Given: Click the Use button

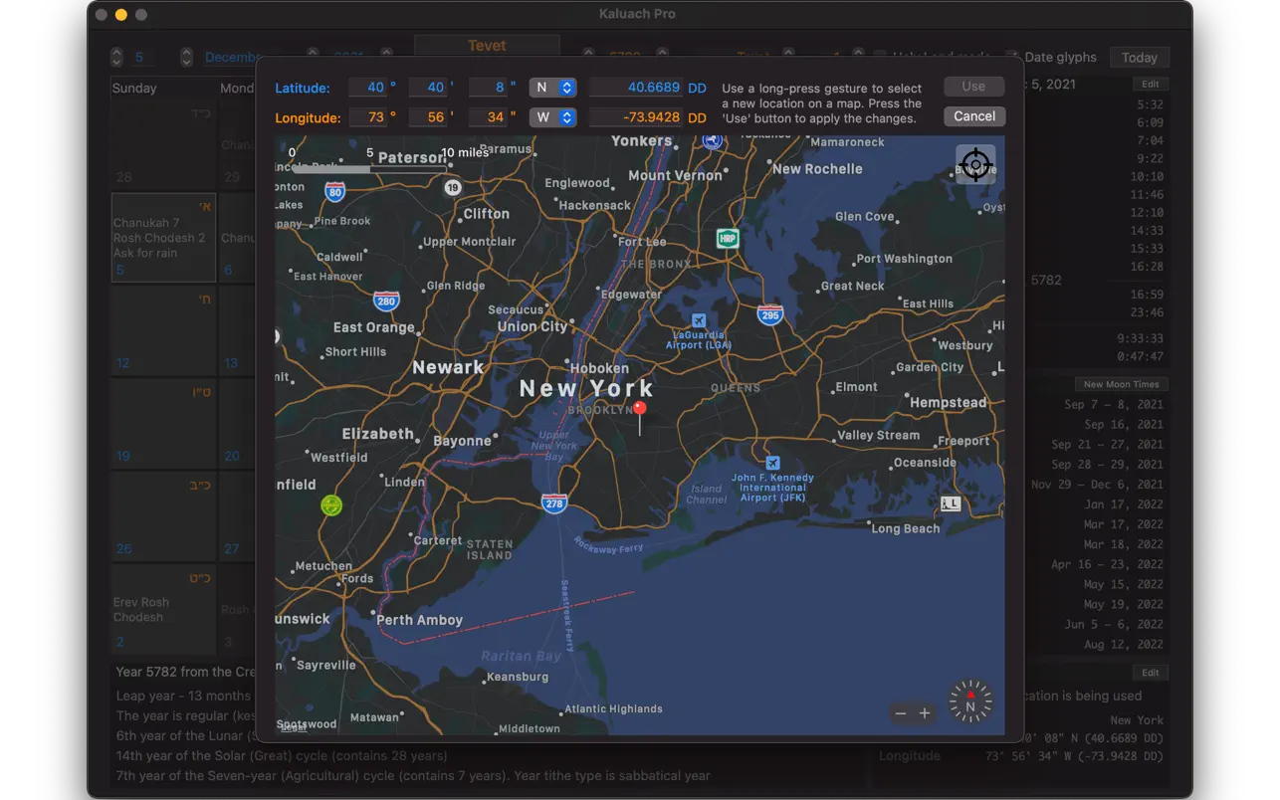Looking at the screenshot, I should 973,87.
